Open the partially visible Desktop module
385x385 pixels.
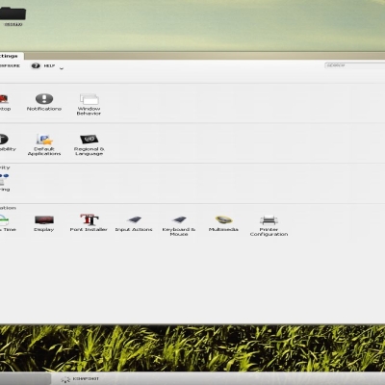(5, 102)
